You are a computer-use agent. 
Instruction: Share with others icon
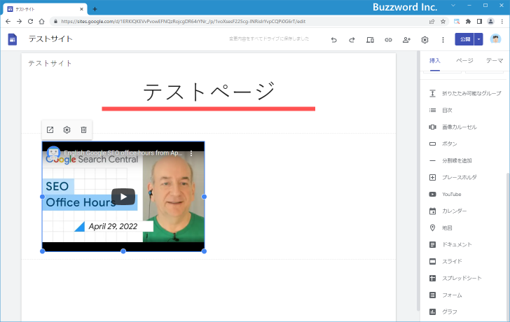click(406, 40)
